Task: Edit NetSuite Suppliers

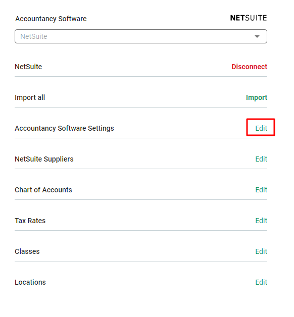Action: point(261,159)
